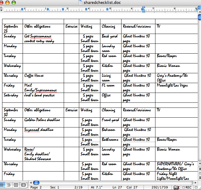Click column marker near ruler inch 5
Image resolution: width=201 pixels, height=190 pixels.
[x=107, y=9]
